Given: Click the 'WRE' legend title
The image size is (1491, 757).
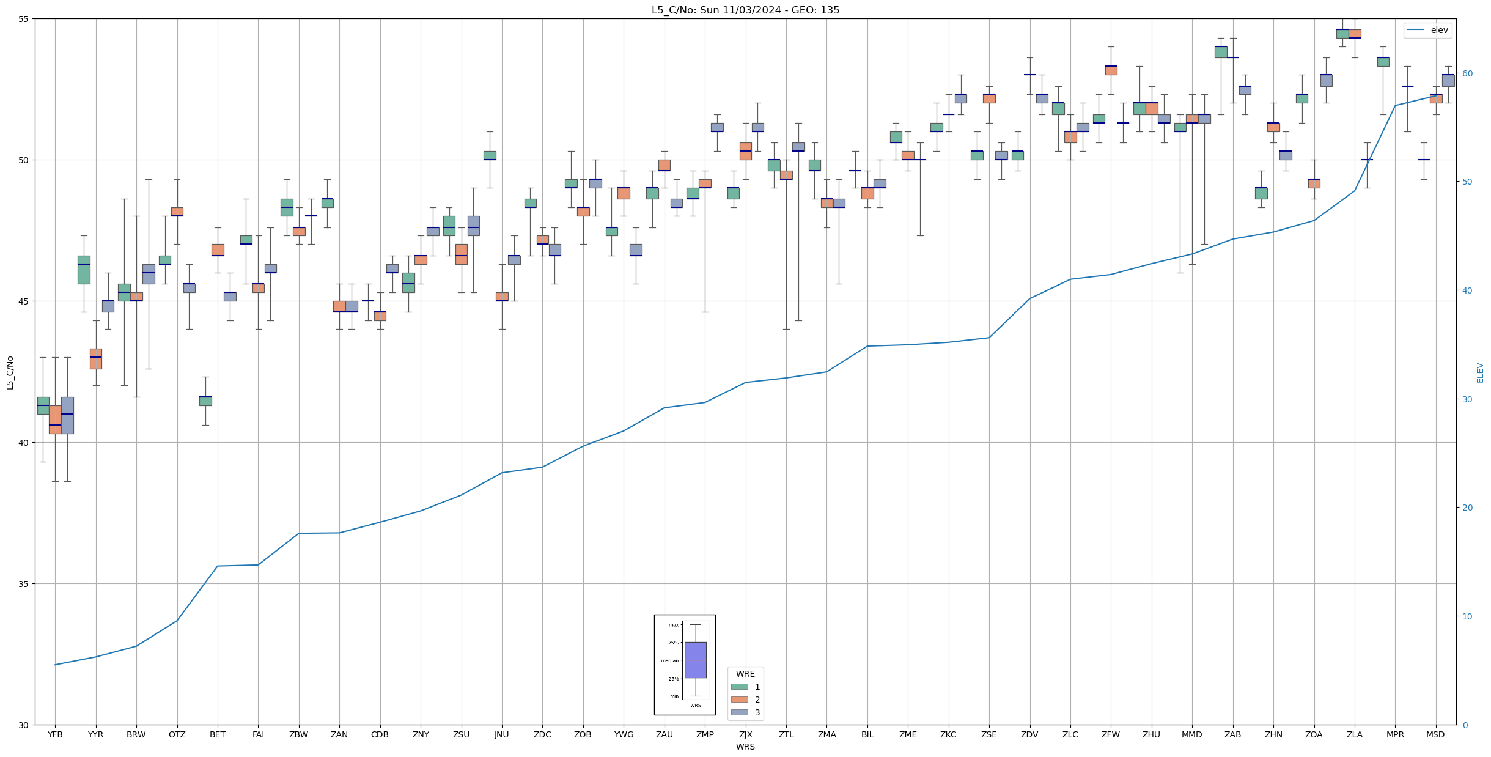Looking at the screenshot, I should (745, 674).
